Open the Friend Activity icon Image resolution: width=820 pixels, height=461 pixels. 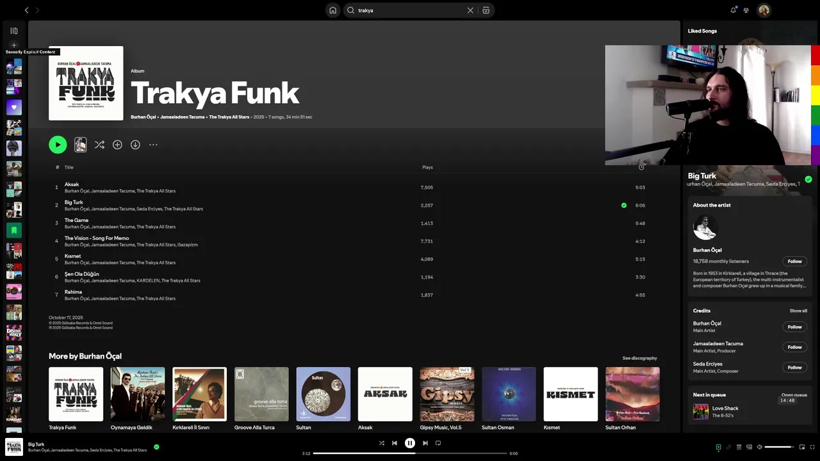point(746,10)
